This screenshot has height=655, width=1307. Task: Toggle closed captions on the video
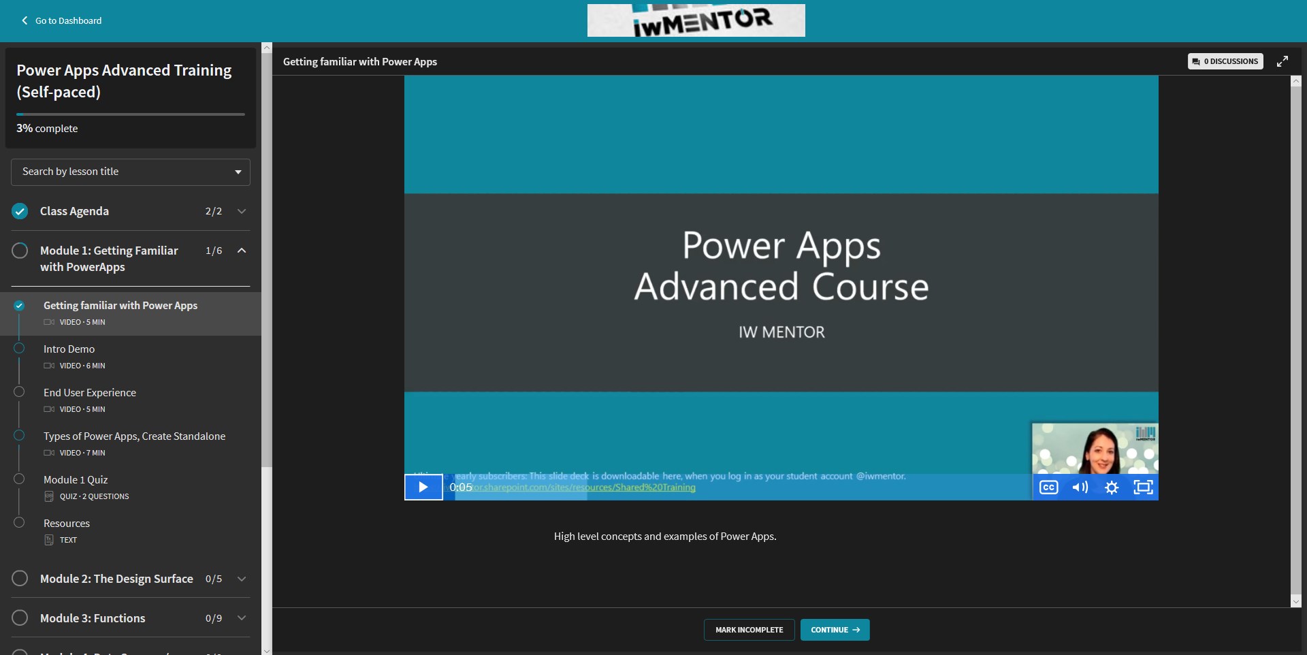[x=1049, y=488]
